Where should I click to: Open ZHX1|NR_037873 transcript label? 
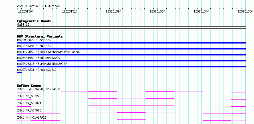click(x=29, y=110)
